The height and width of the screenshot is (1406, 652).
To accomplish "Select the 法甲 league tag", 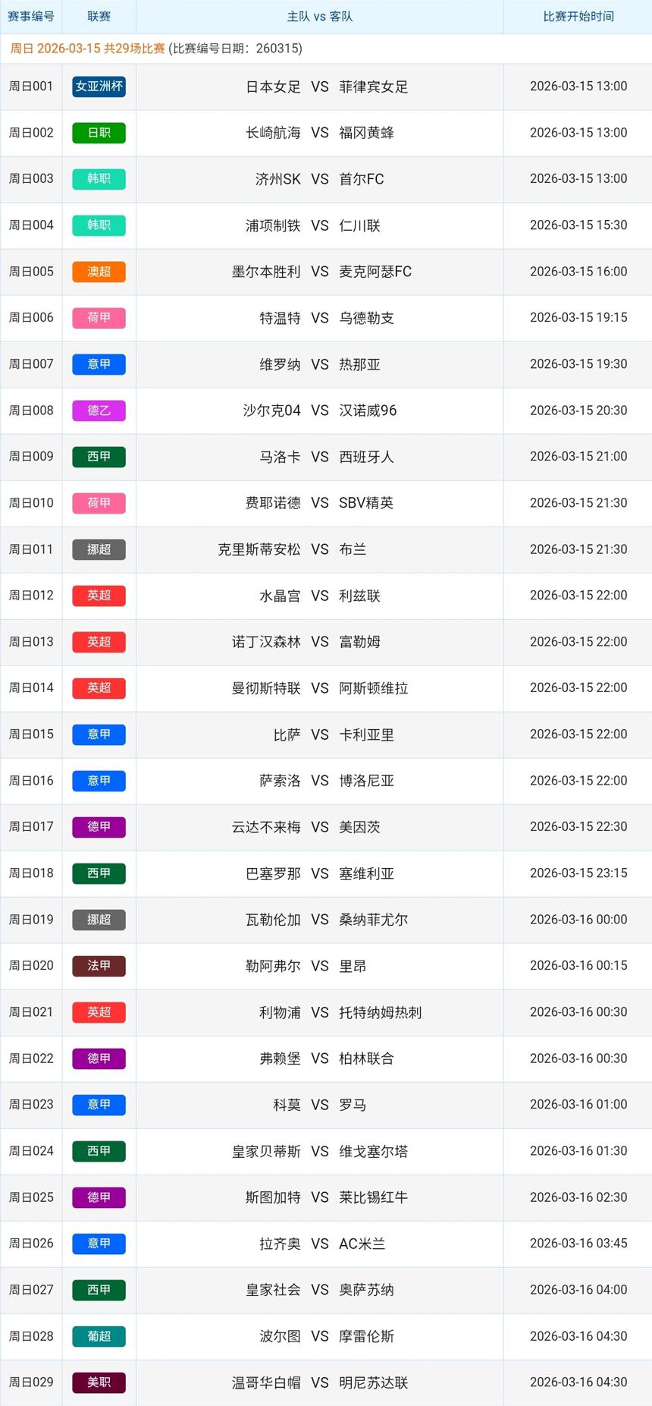I will (99, 966).
